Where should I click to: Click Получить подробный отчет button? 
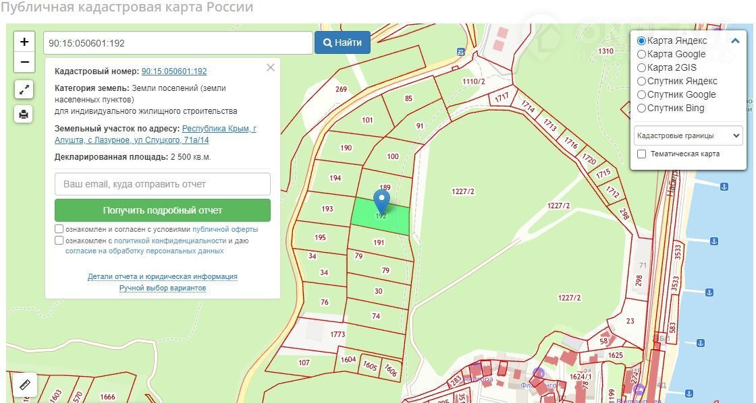coord(163,210)
